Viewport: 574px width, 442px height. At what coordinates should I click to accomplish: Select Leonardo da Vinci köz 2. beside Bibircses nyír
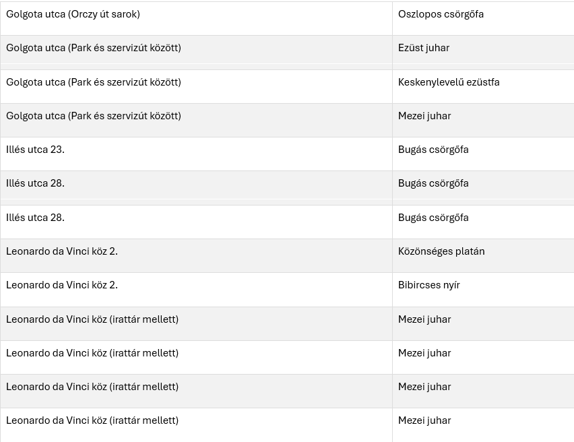(x=62, y=285)
